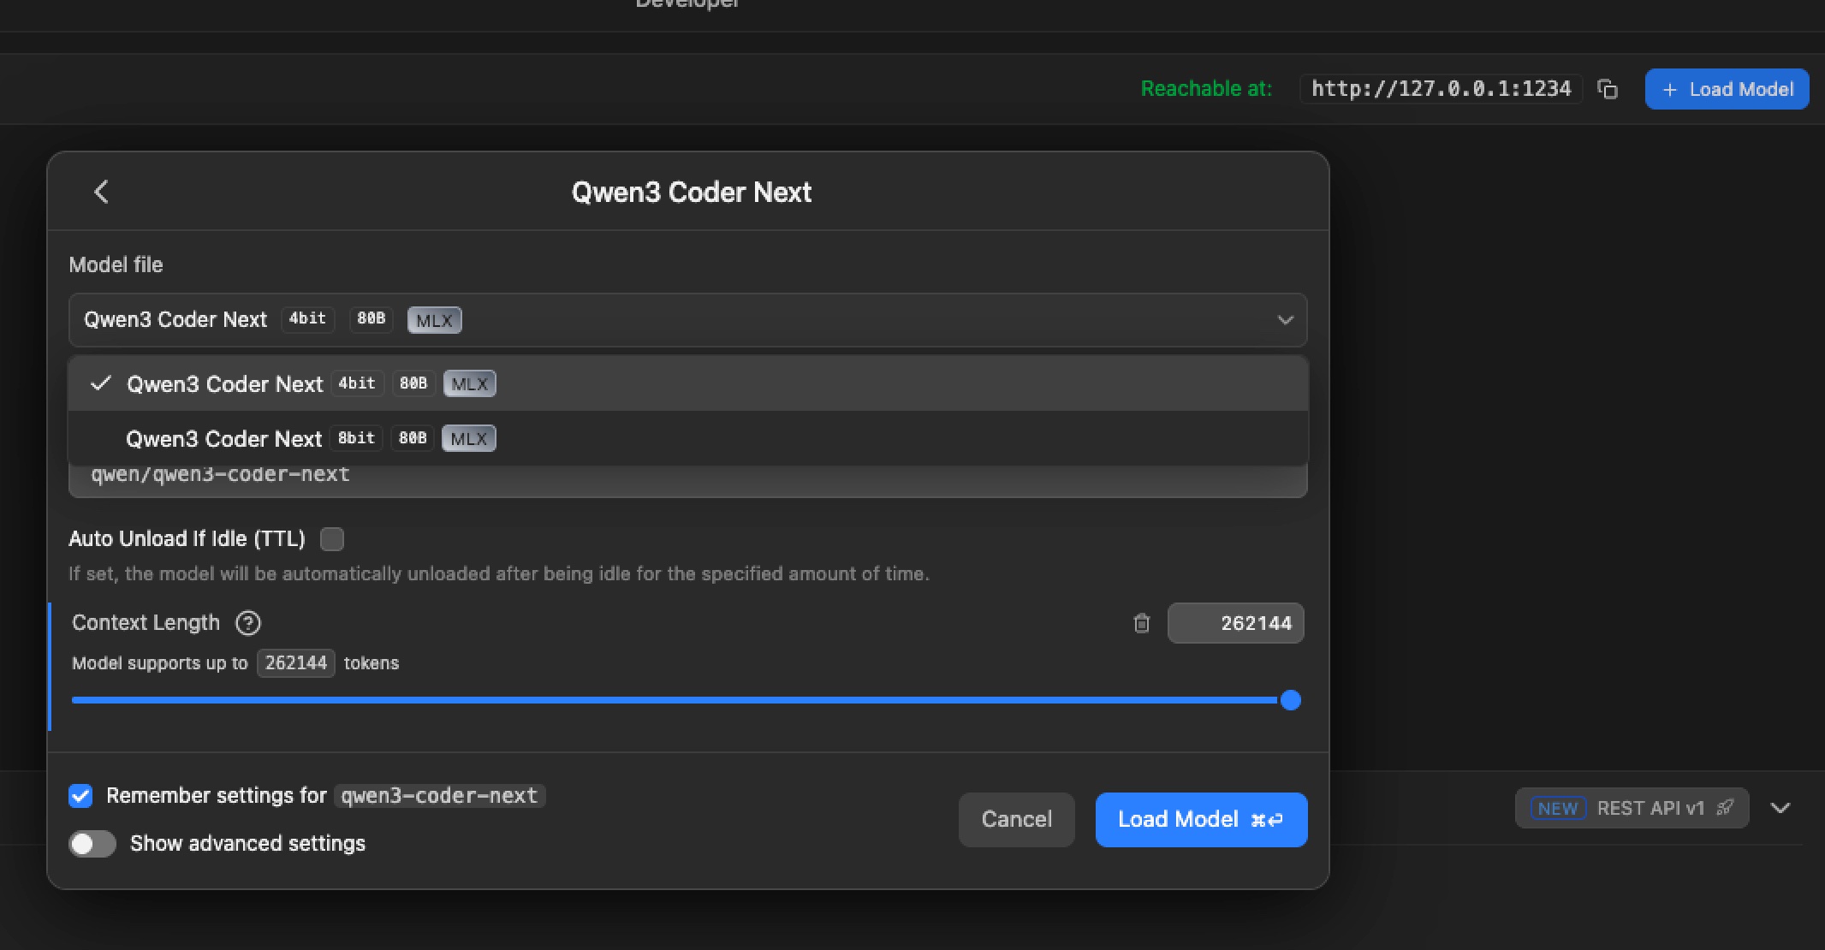Enable Auto Unload If Idle checkbox
This screenshot has width=1825, height=950.
(x=332, y=539)
